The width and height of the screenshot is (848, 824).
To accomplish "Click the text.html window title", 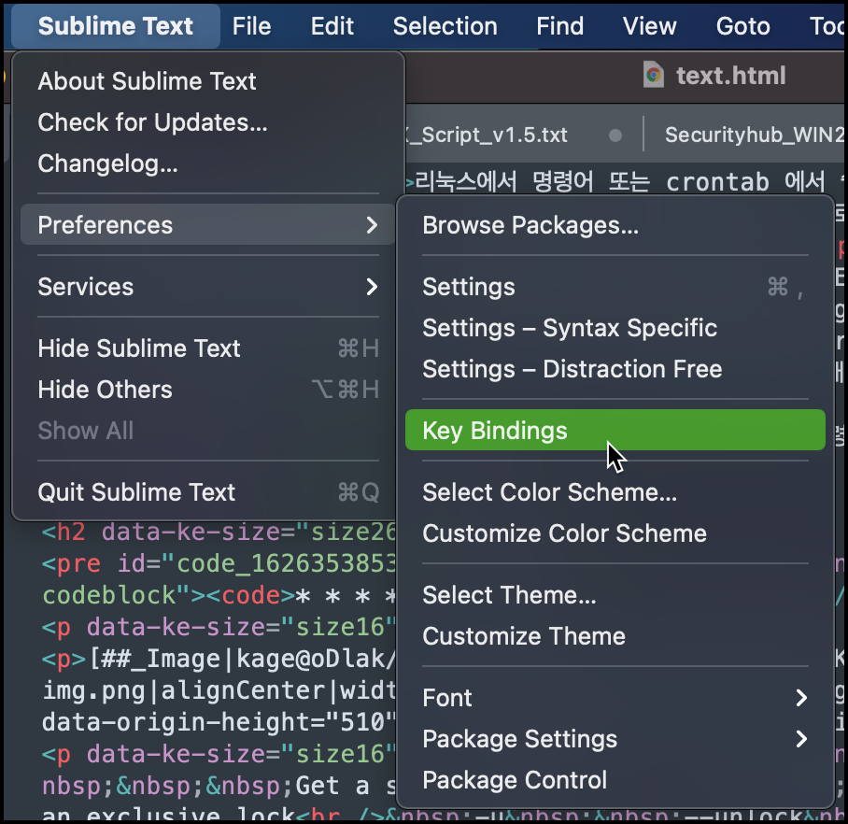I will coord(730,75).
